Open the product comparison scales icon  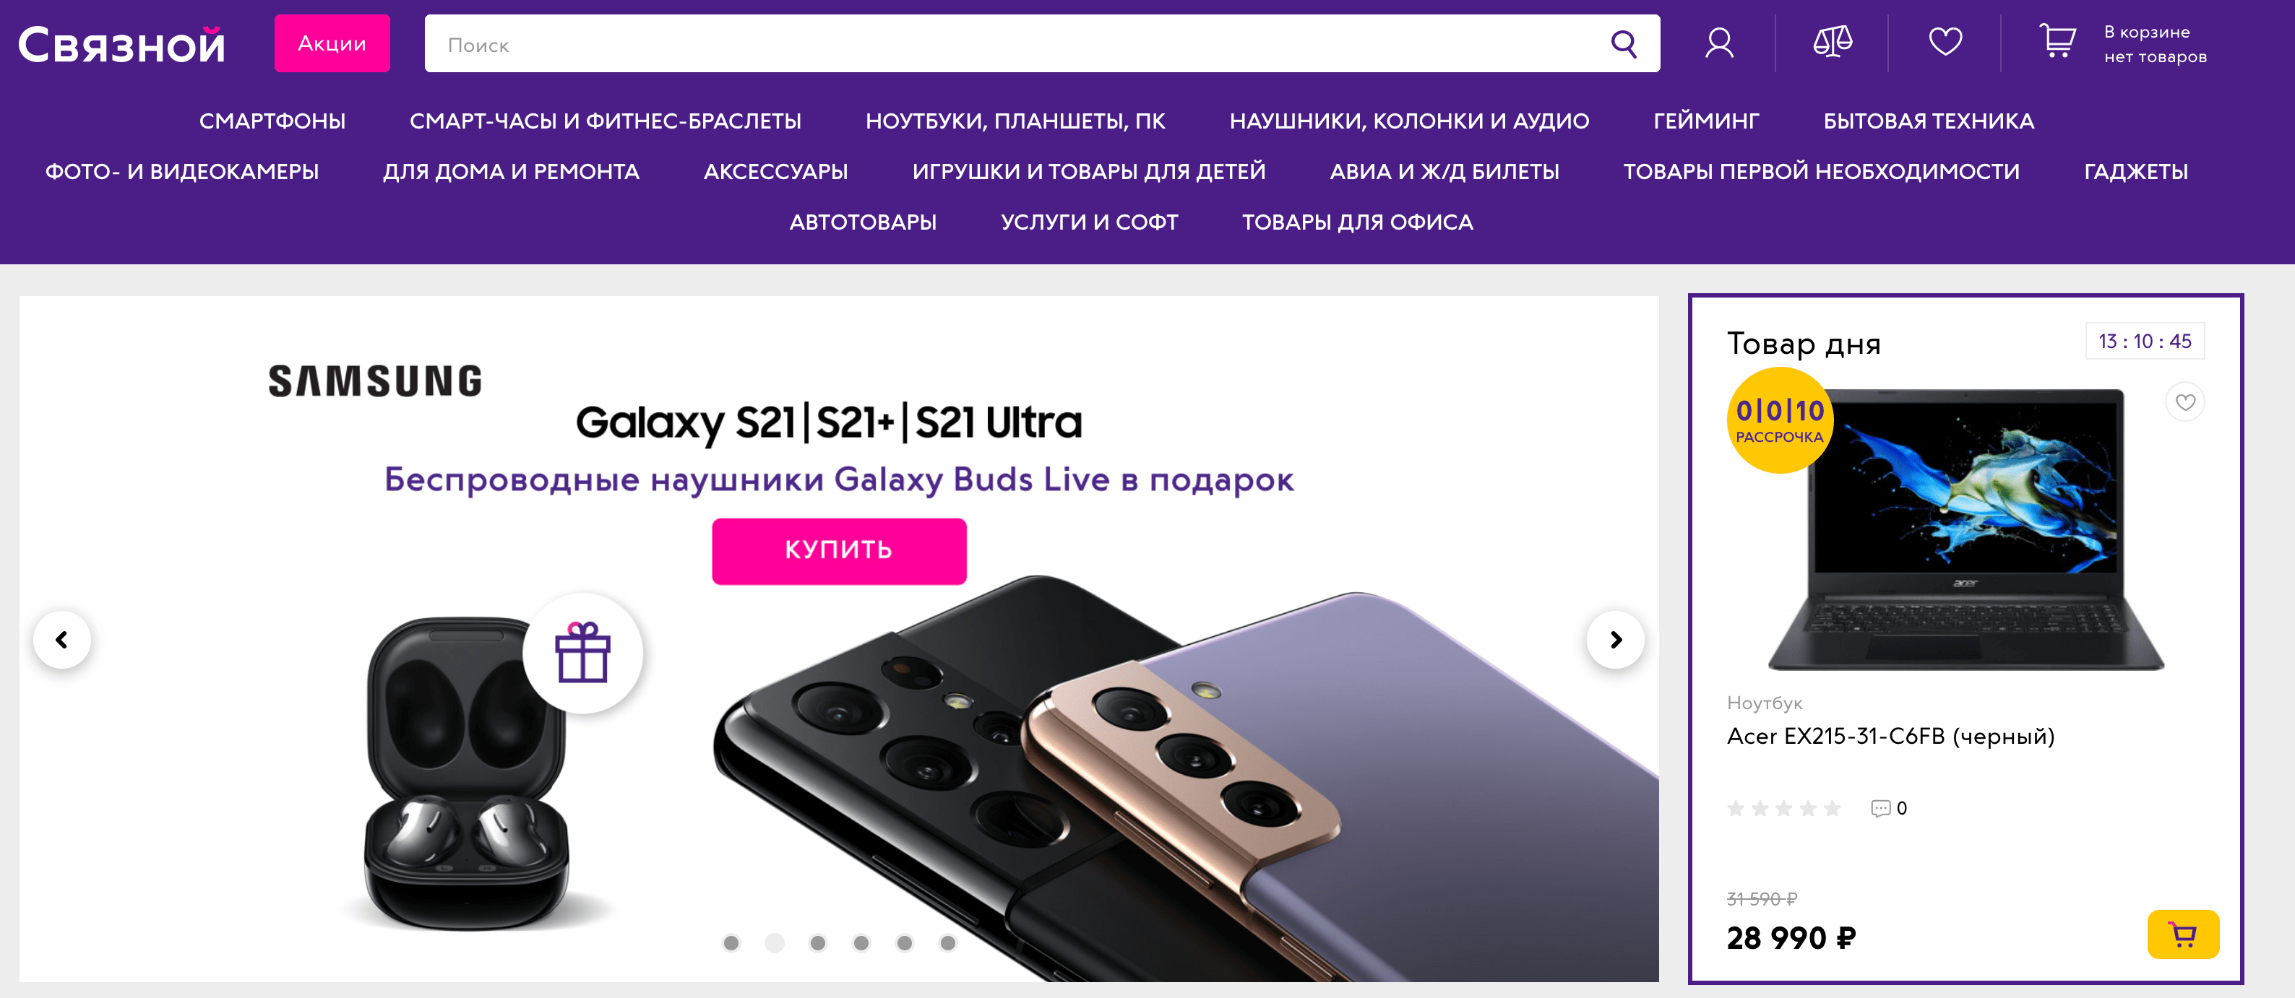point(1832,42)
